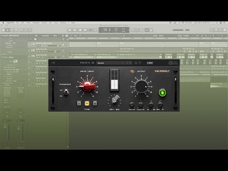Click the black Output knob

(142, 86)
